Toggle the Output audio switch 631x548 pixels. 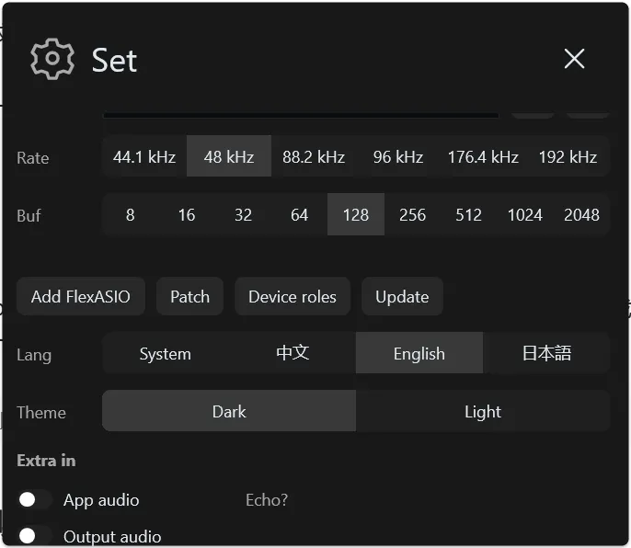coord(35,536)
